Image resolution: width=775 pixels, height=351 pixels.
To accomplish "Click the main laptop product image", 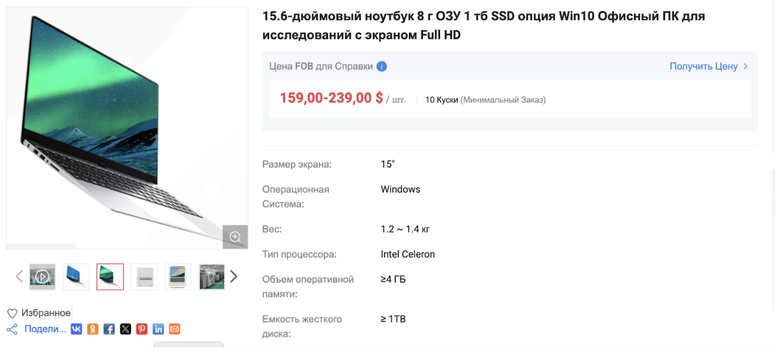I will click(x=127, y=128).
